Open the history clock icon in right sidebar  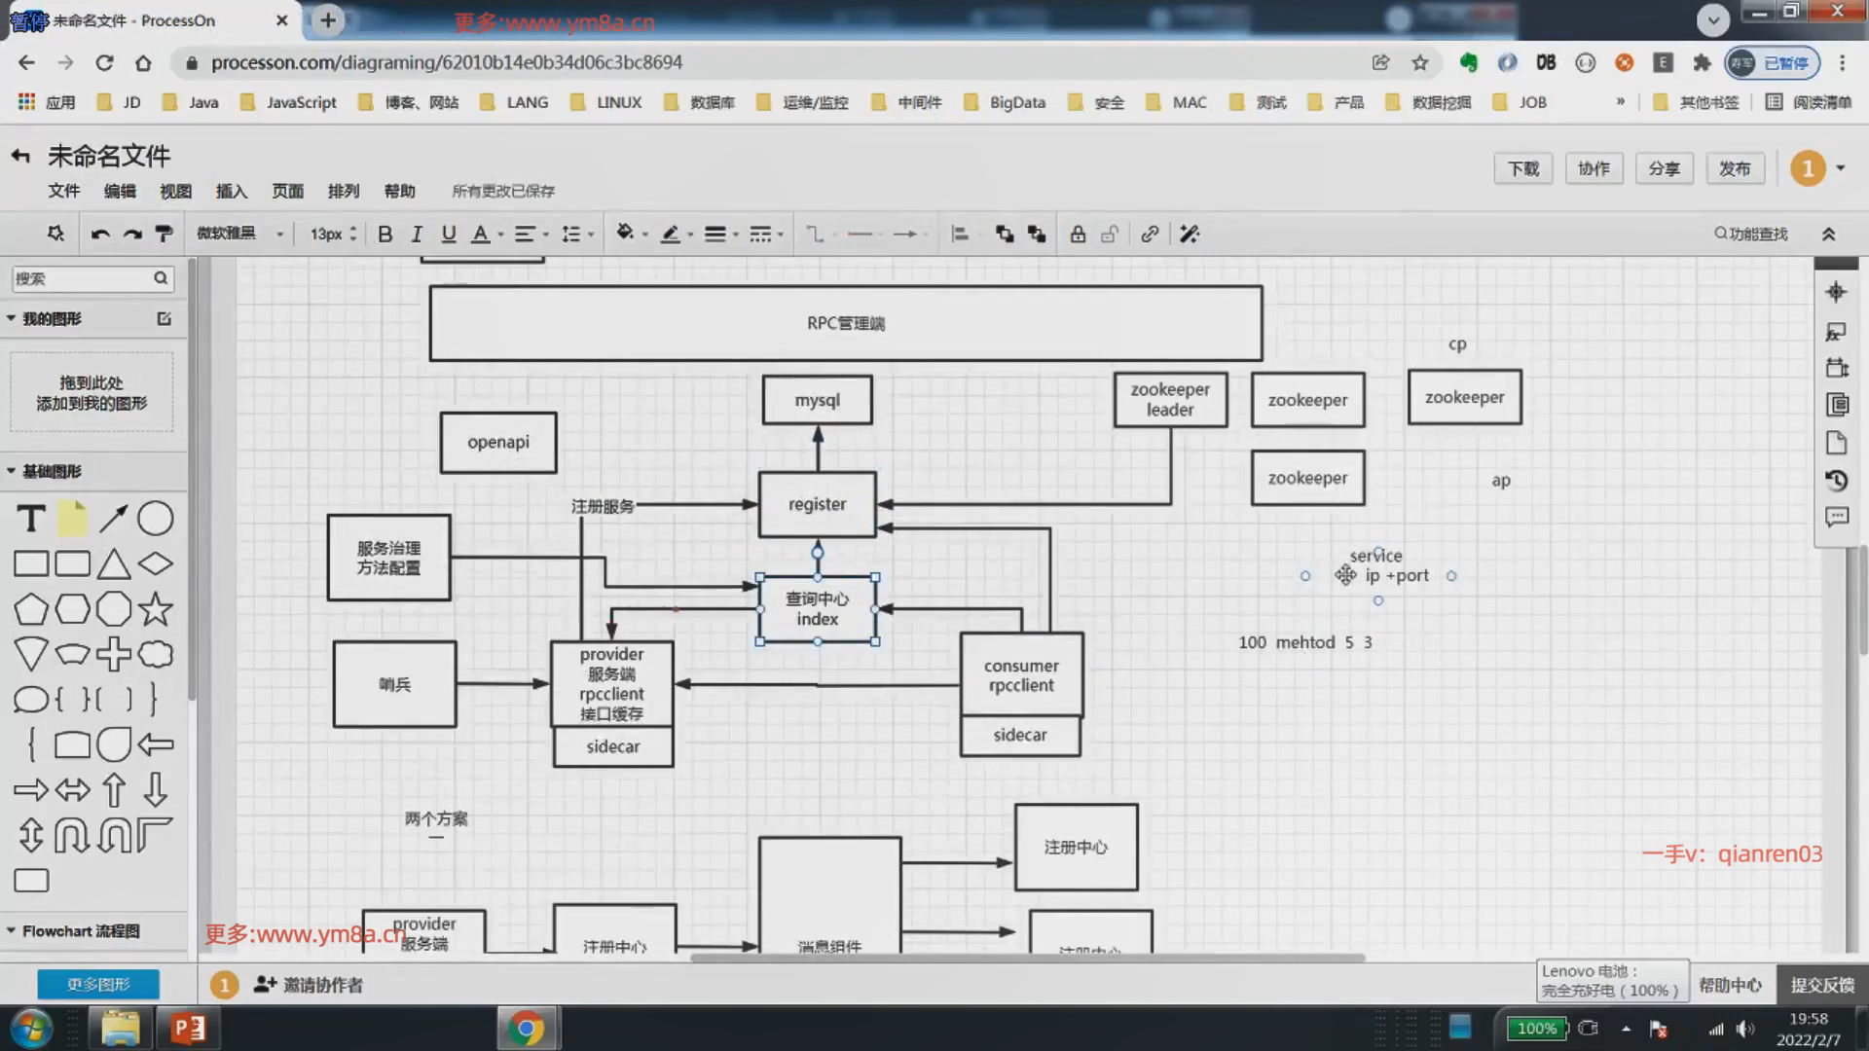(1836, 480)
